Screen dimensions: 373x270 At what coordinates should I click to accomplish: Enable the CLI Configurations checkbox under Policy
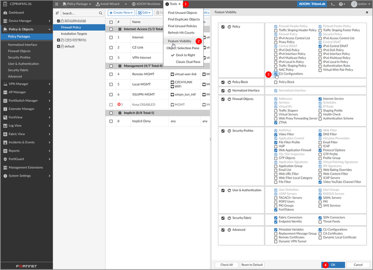click(x=275, y=74)
